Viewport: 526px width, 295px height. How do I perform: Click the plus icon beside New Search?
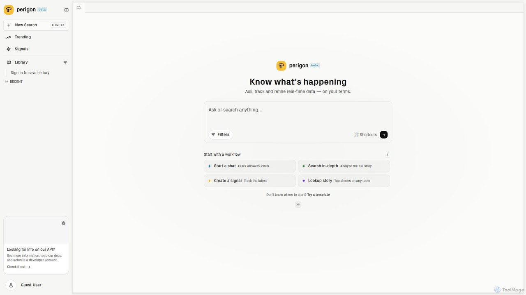coord(9,25)
